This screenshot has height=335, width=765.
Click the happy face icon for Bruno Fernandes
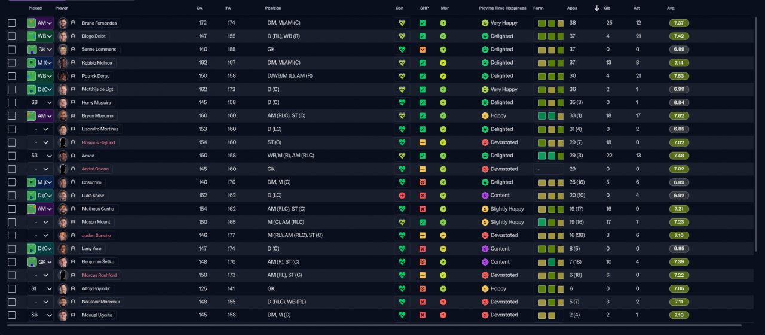click(x=485, y=23)
